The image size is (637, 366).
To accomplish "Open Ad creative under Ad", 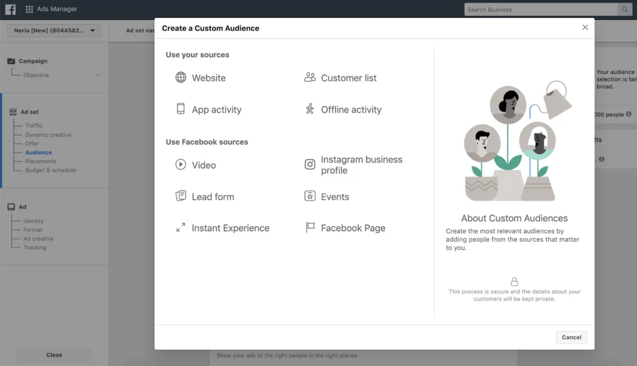I will [38, 239].
